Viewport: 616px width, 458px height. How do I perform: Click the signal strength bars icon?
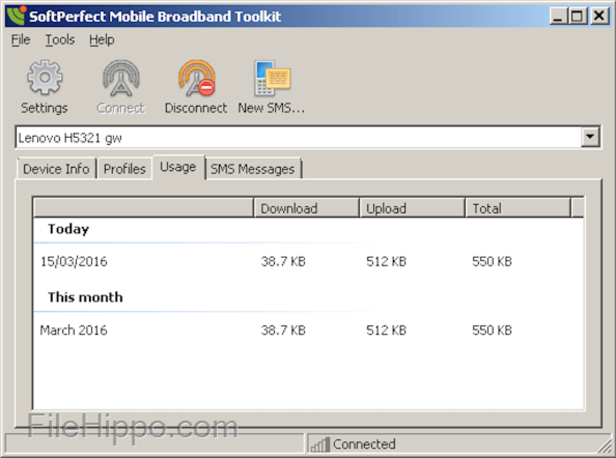tap(319, 445)
